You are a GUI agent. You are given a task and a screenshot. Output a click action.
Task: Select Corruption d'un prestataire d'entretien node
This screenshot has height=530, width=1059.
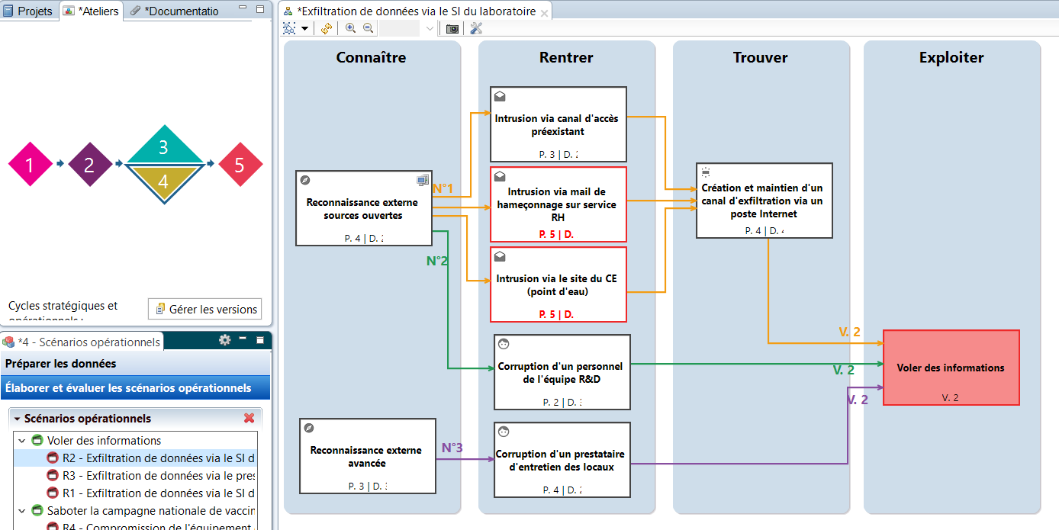pyautogui.click(x=562, y=460)
